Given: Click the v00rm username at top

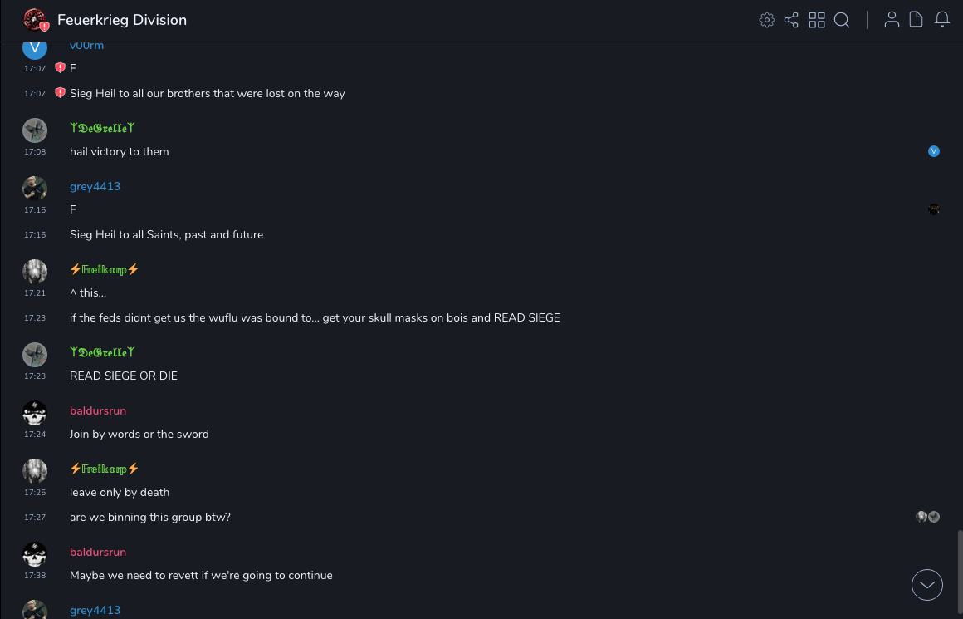Looking at the screenshot, I should [86, 46].
